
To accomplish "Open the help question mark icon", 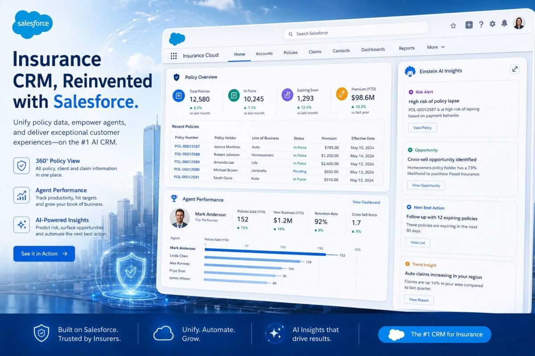I will tap(481, 24).
